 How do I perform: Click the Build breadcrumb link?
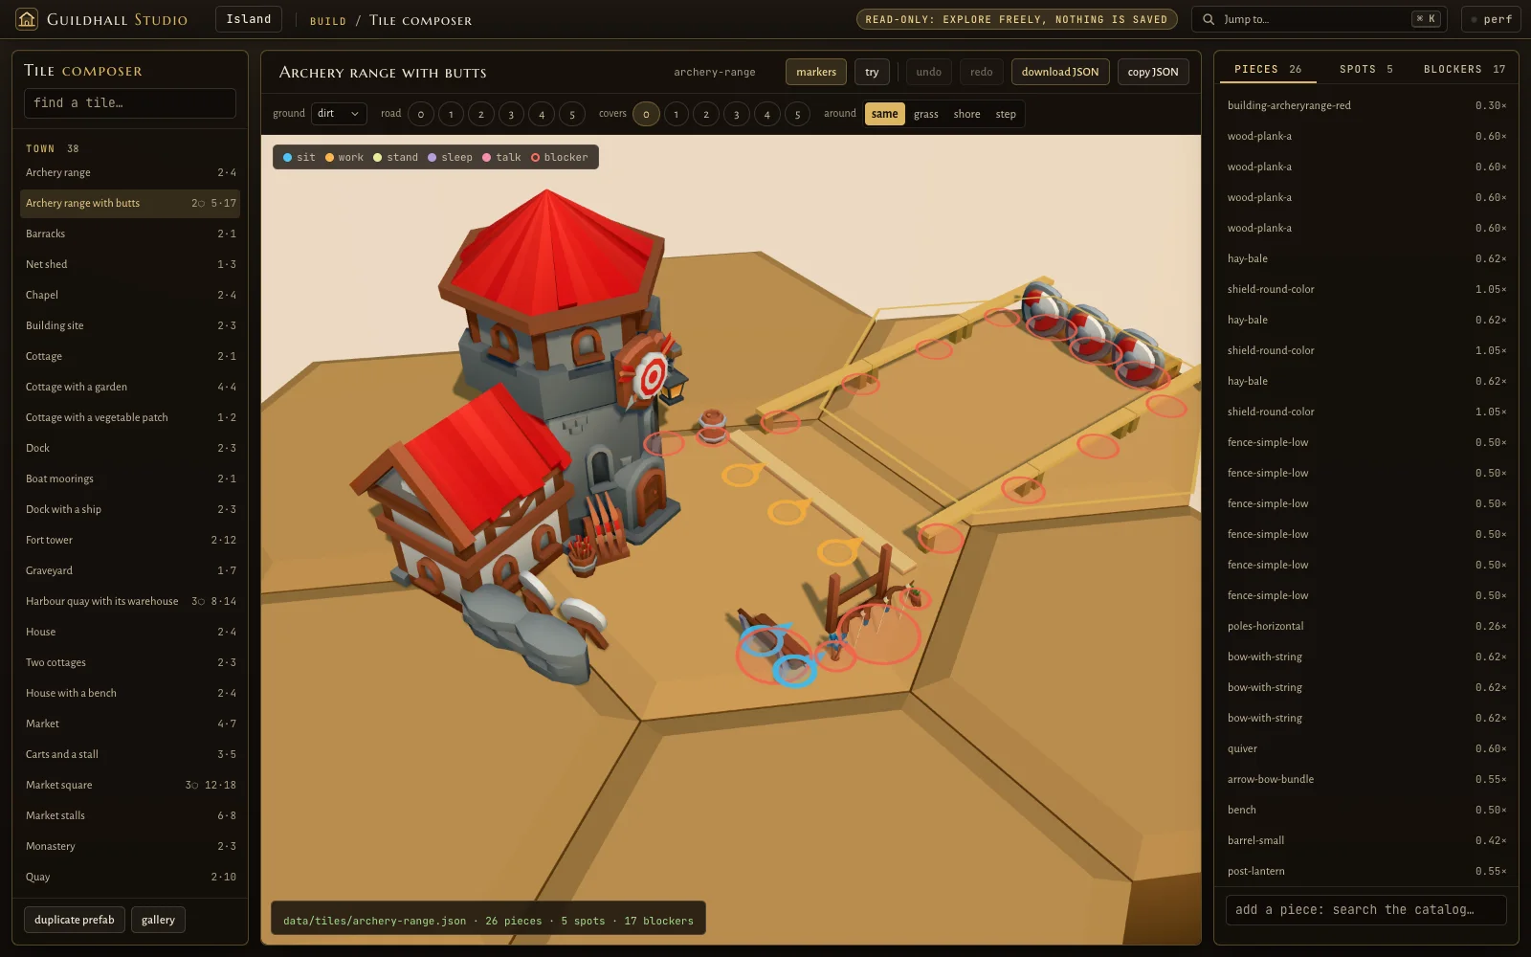pos(327,20)
